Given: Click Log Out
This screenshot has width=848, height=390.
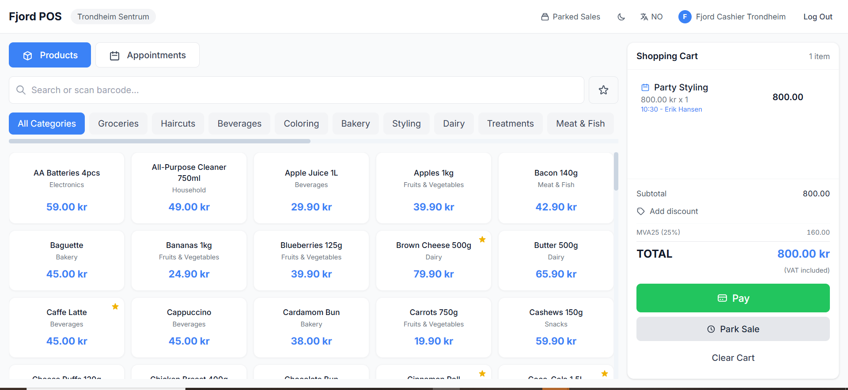Looking at the screenshot, I should [818, 17].
